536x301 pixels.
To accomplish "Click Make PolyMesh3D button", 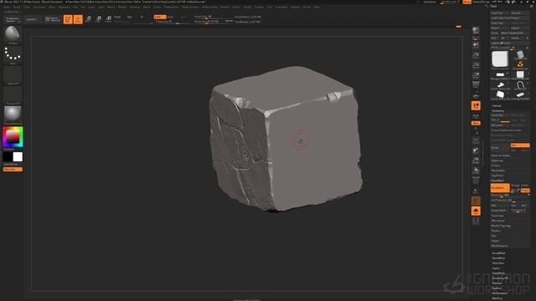I will (x=515, y=33).
